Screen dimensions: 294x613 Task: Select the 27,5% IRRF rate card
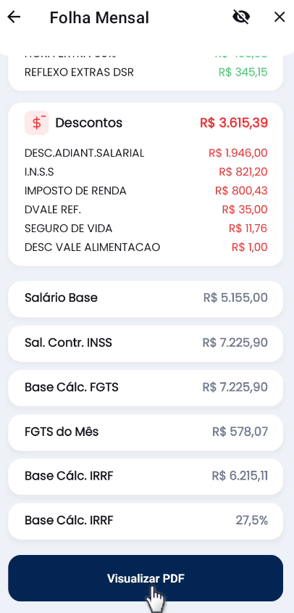(x=146, y=521)
